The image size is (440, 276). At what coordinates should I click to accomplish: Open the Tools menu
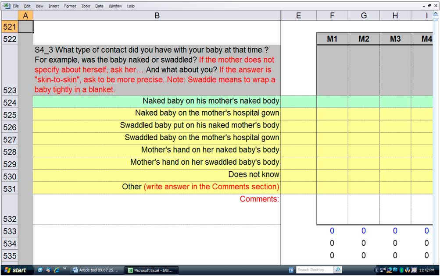(x=86, y=6)
